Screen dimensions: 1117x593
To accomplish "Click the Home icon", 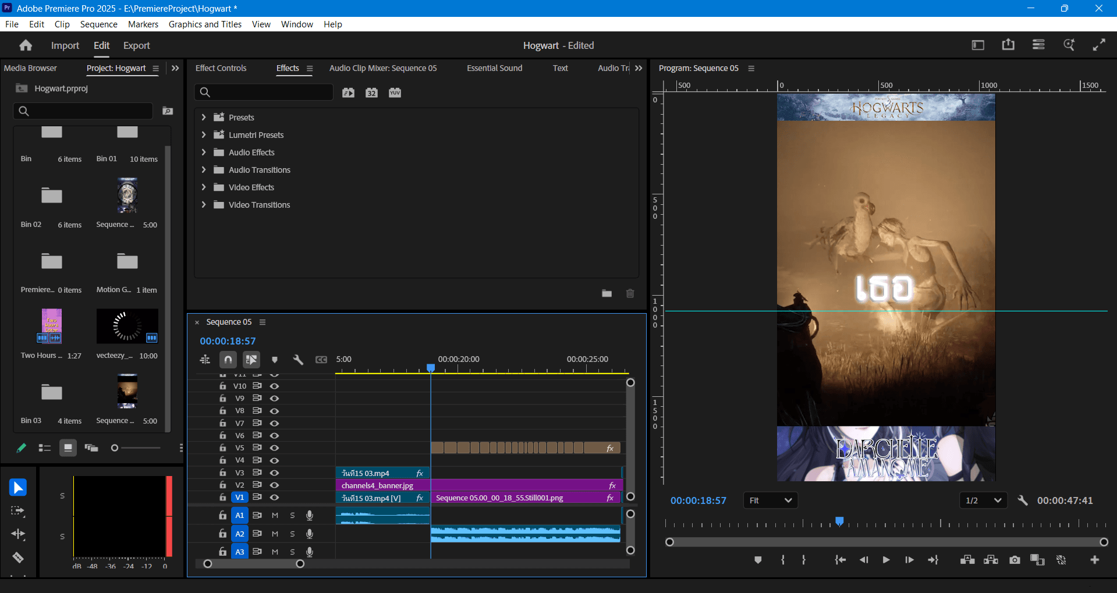I will click(x=26, y=45).
